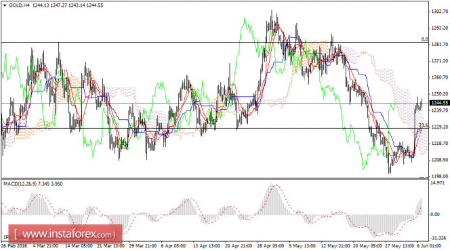The image size is (450, 250).
Task: Click the 12 May 21:00 time label
Action: [335, 246]
